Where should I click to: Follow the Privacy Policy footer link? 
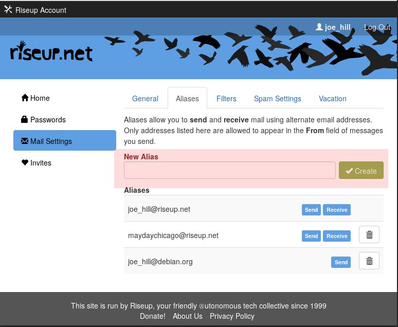pyautogui.click(x=232, y=316)
